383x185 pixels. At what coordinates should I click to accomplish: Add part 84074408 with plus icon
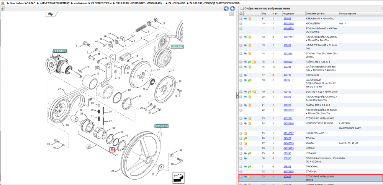(x=241, y=24)
